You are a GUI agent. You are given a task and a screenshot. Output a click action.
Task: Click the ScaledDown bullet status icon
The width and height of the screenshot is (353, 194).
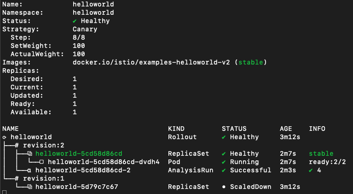click(x=224, y=187)
